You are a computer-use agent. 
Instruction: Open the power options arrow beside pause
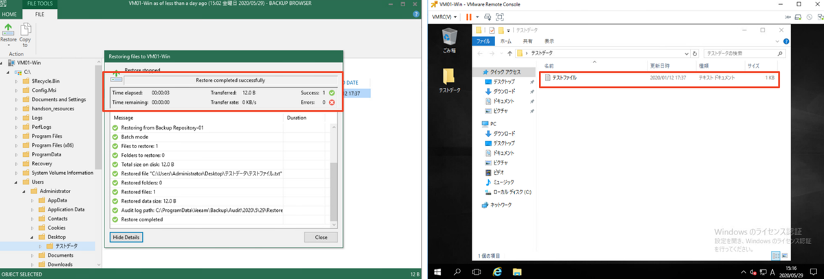tap(478, 16)
